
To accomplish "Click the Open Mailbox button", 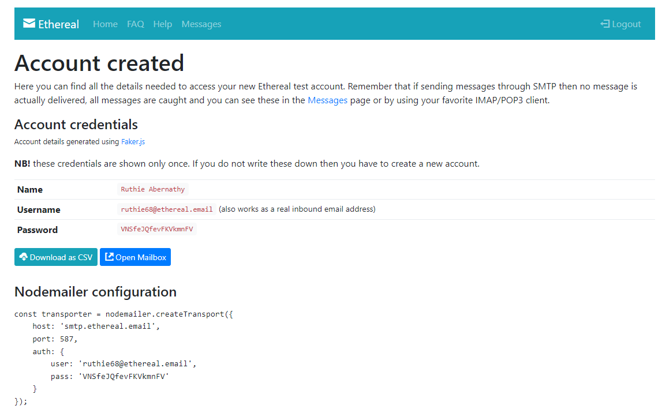I will [135, 257].
